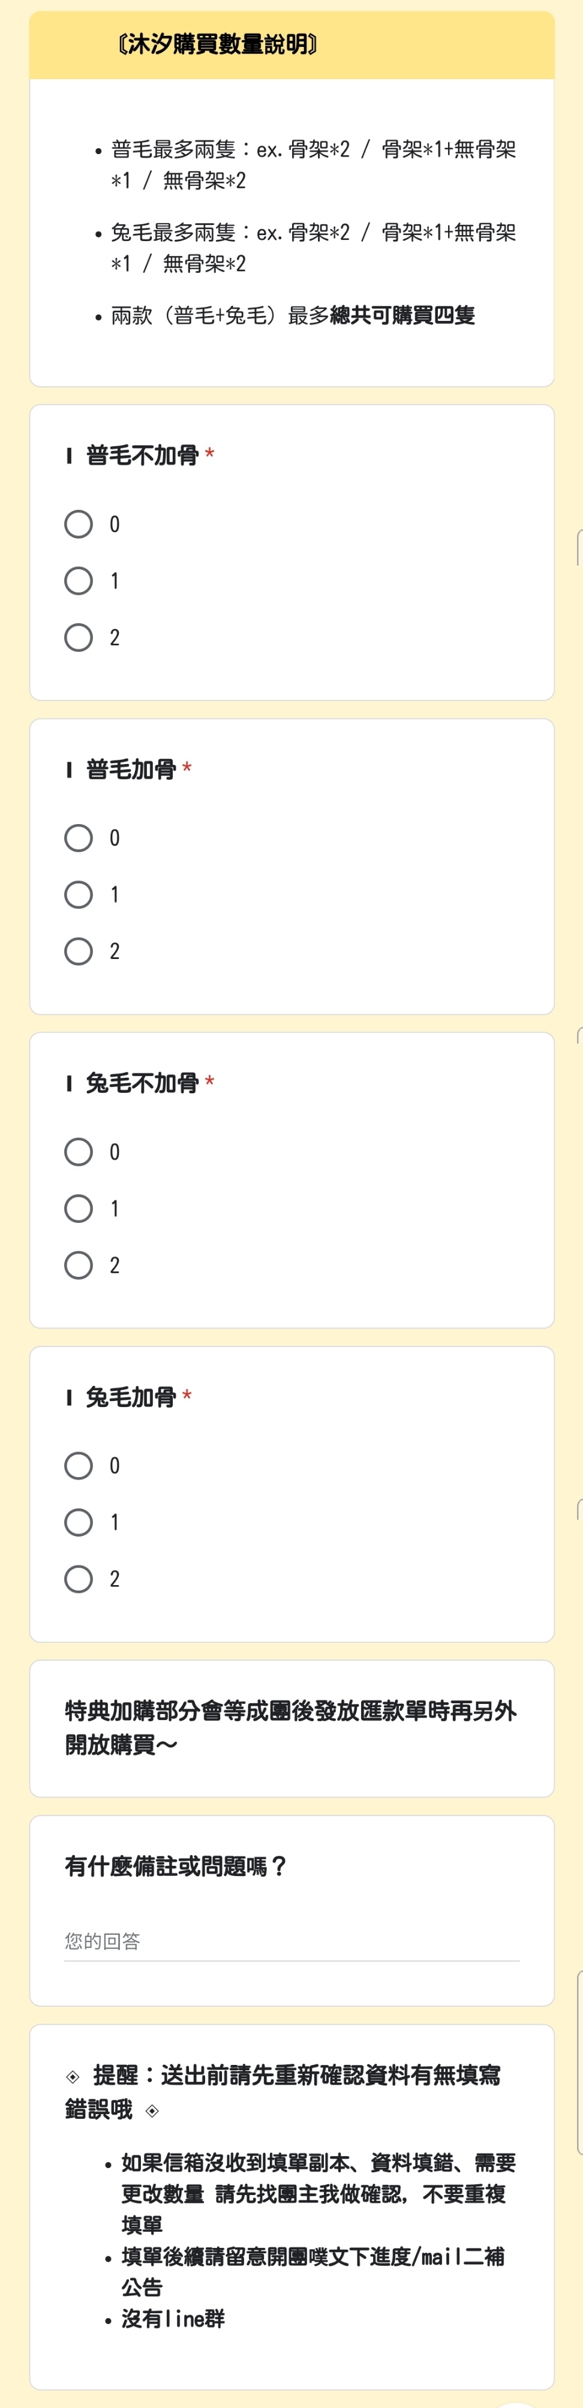The image size is (583, 2408).
Task: Click the 沒有line群 bullet text
Action: pos(173,2319)
